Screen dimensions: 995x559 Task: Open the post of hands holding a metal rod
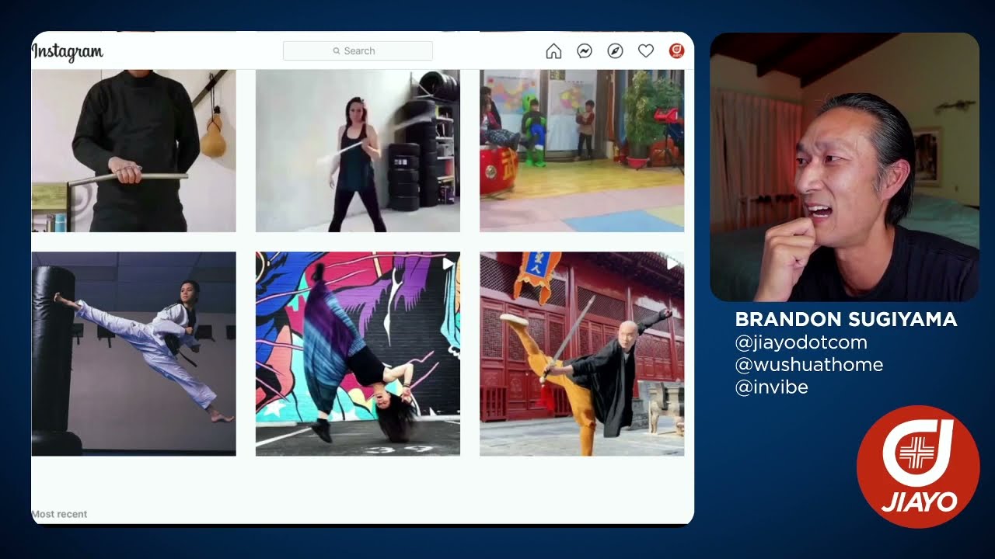[x=134, y=151]
